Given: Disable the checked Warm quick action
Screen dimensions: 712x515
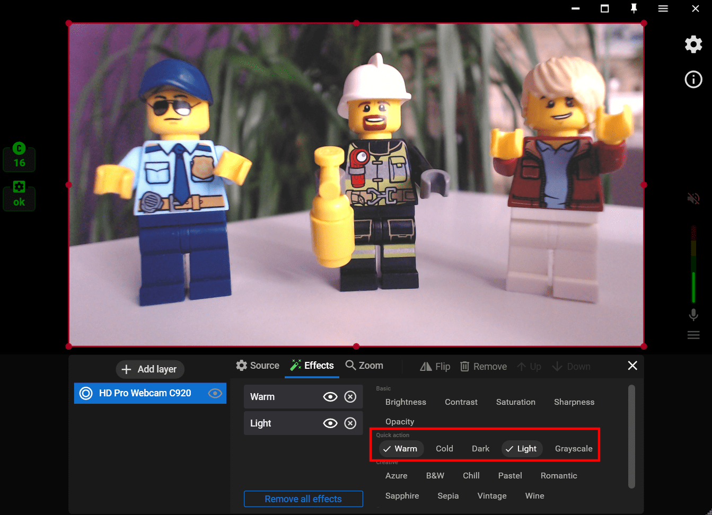Looking at the screenshot, I should pos(401,449).
